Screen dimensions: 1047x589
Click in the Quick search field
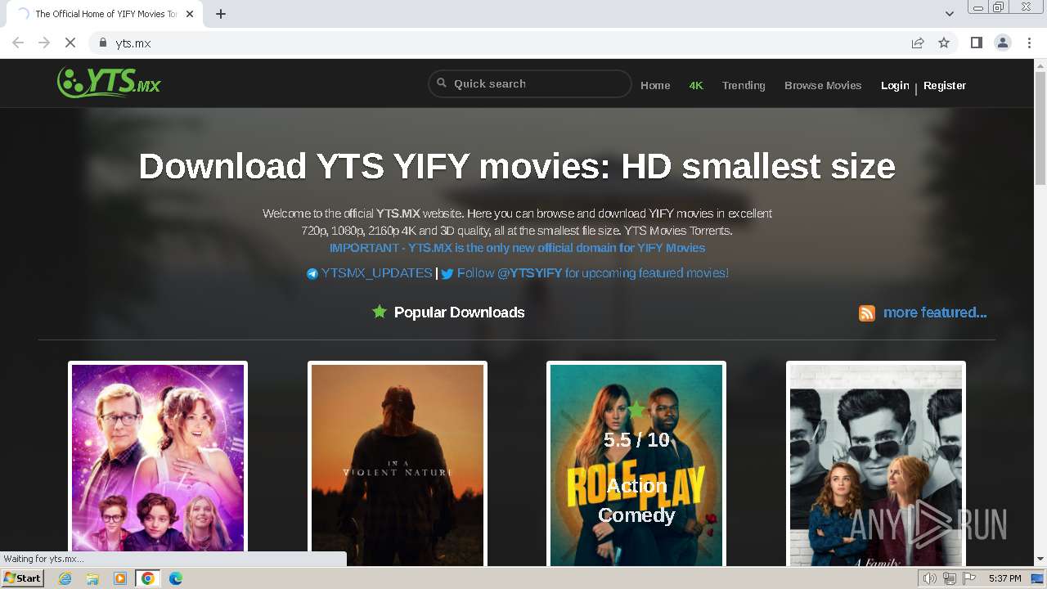pos(530,83)
